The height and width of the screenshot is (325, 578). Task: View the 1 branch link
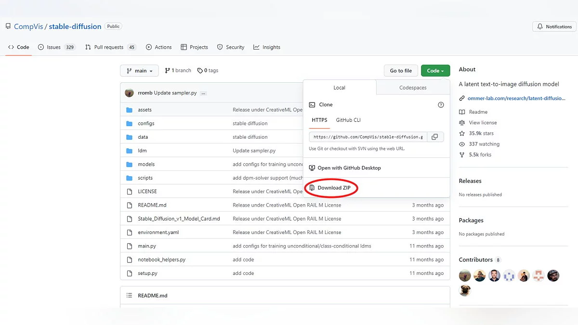coord(178,70)
